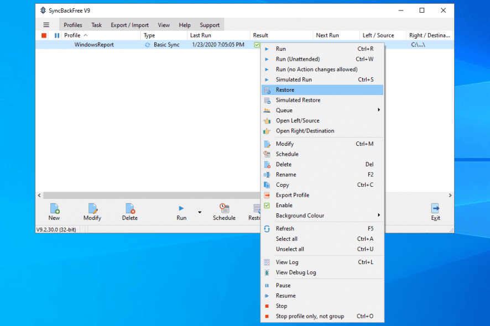Choose Rename in the context menu
Screen dimensions: 490x326
pos(322,175)
